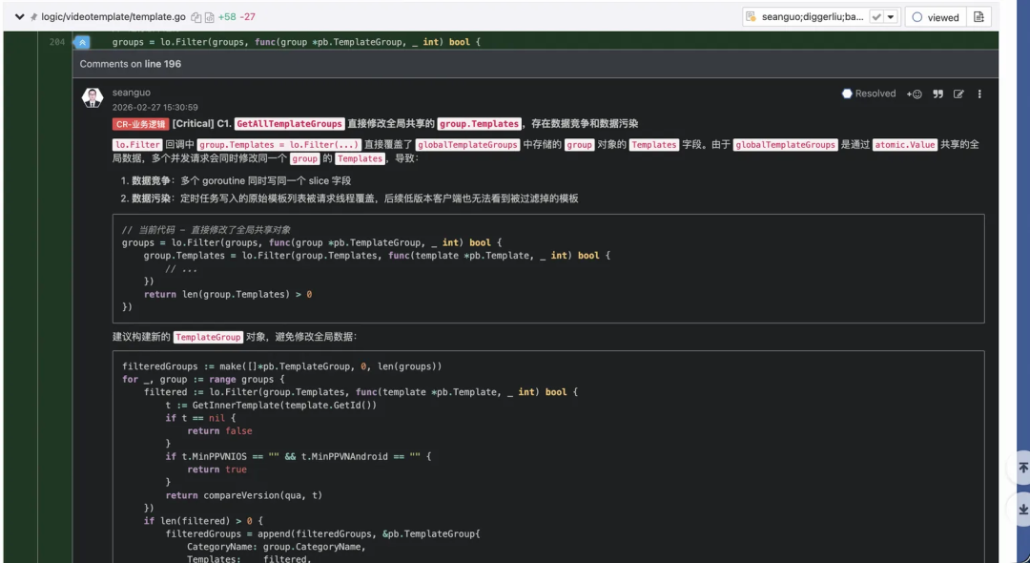Click the document icon beside viewed
Viewport: 1030px width, 563px height.
tap(978, 16)
